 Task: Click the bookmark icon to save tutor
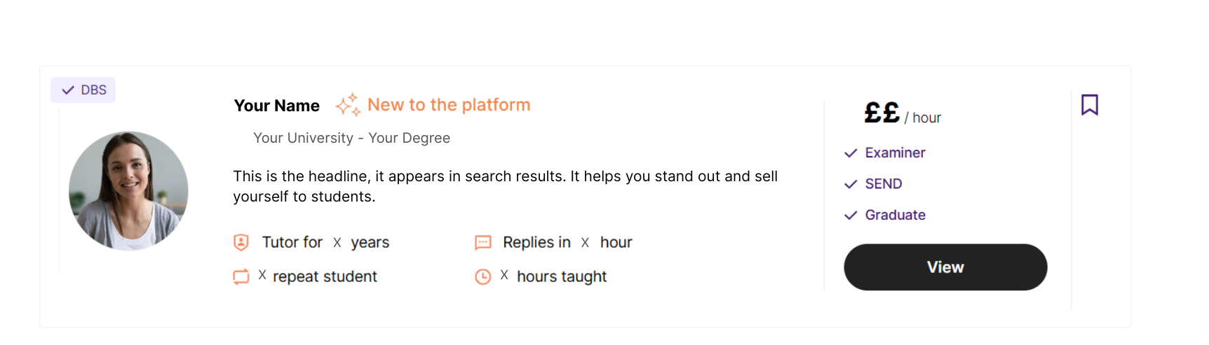pos(1089,105)
